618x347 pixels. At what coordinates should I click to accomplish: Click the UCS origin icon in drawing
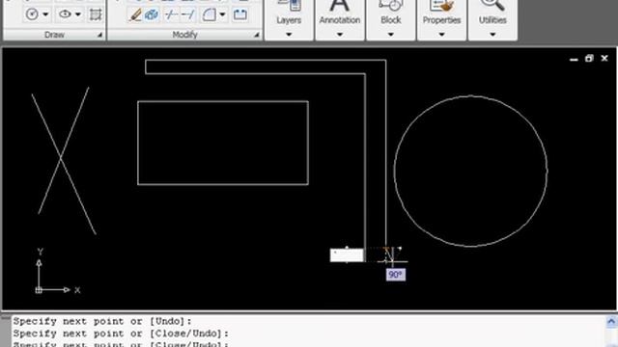coord(39,290)
